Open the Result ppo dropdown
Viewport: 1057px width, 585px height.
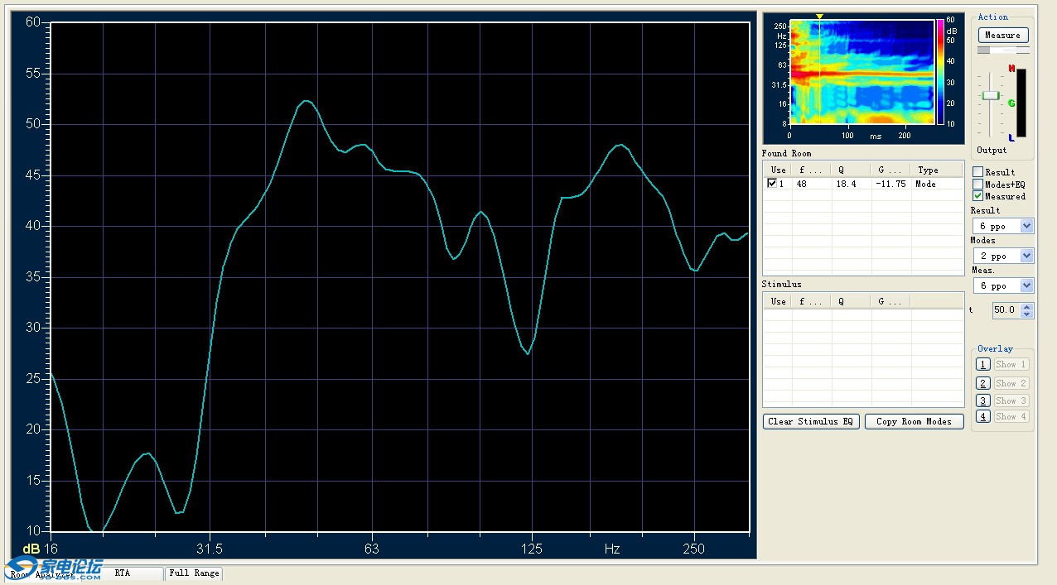coord(1027,226)
